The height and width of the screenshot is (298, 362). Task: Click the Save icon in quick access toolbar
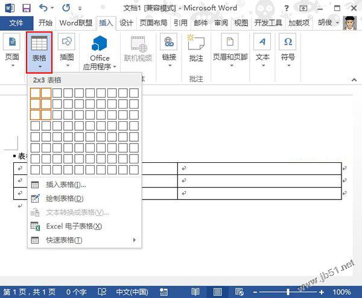(27, 8)
